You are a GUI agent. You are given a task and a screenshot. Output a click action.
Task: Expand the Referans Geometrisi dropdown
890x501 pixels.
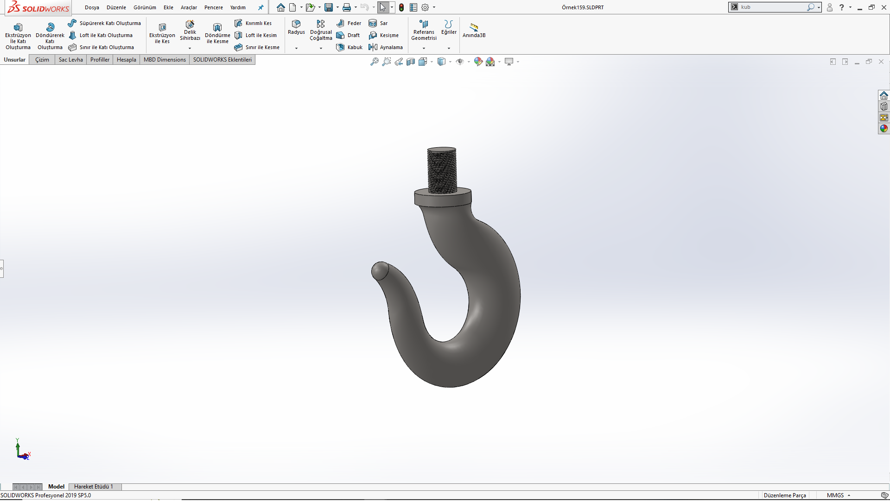(424, 48)
